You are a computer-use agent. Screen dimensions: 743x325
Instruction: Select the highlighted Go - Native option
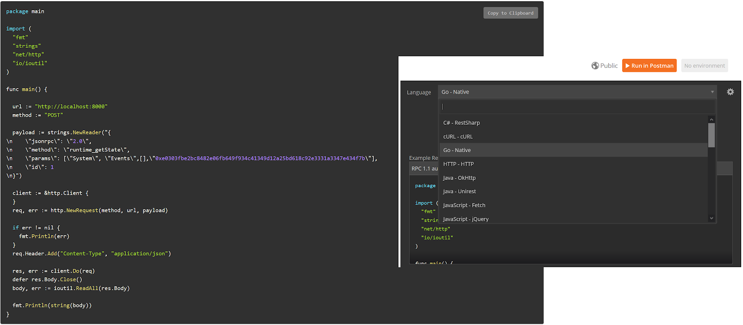pos(457,150)
